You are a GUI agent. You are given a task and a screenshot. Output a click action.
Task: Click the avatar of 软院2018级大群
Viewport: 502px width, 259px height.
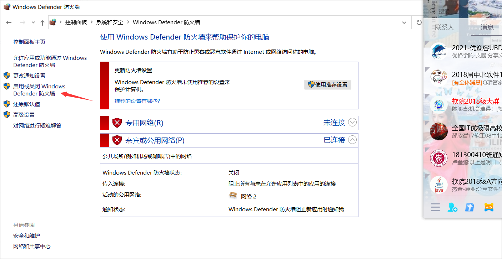pyautogui.click(x=439, y=105)
